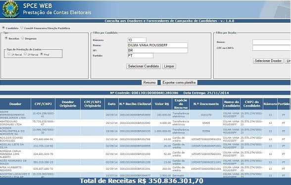Viewport: 291px width, 185px height.
Task: Open the Resumo view
Action: (x=149, y=82)
